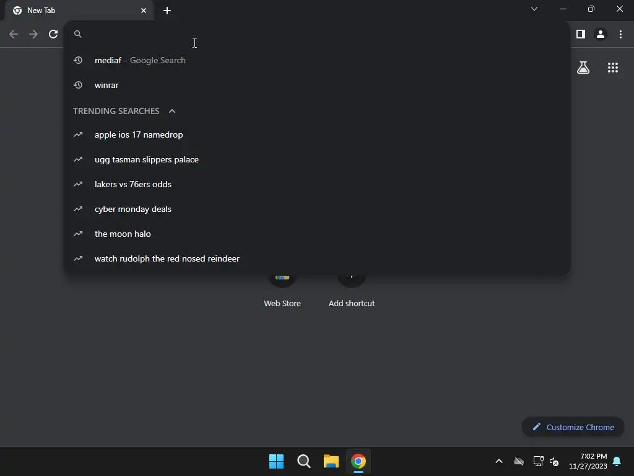Choose 'ugg tasman slippers palace' suggestion

(317, 159)
